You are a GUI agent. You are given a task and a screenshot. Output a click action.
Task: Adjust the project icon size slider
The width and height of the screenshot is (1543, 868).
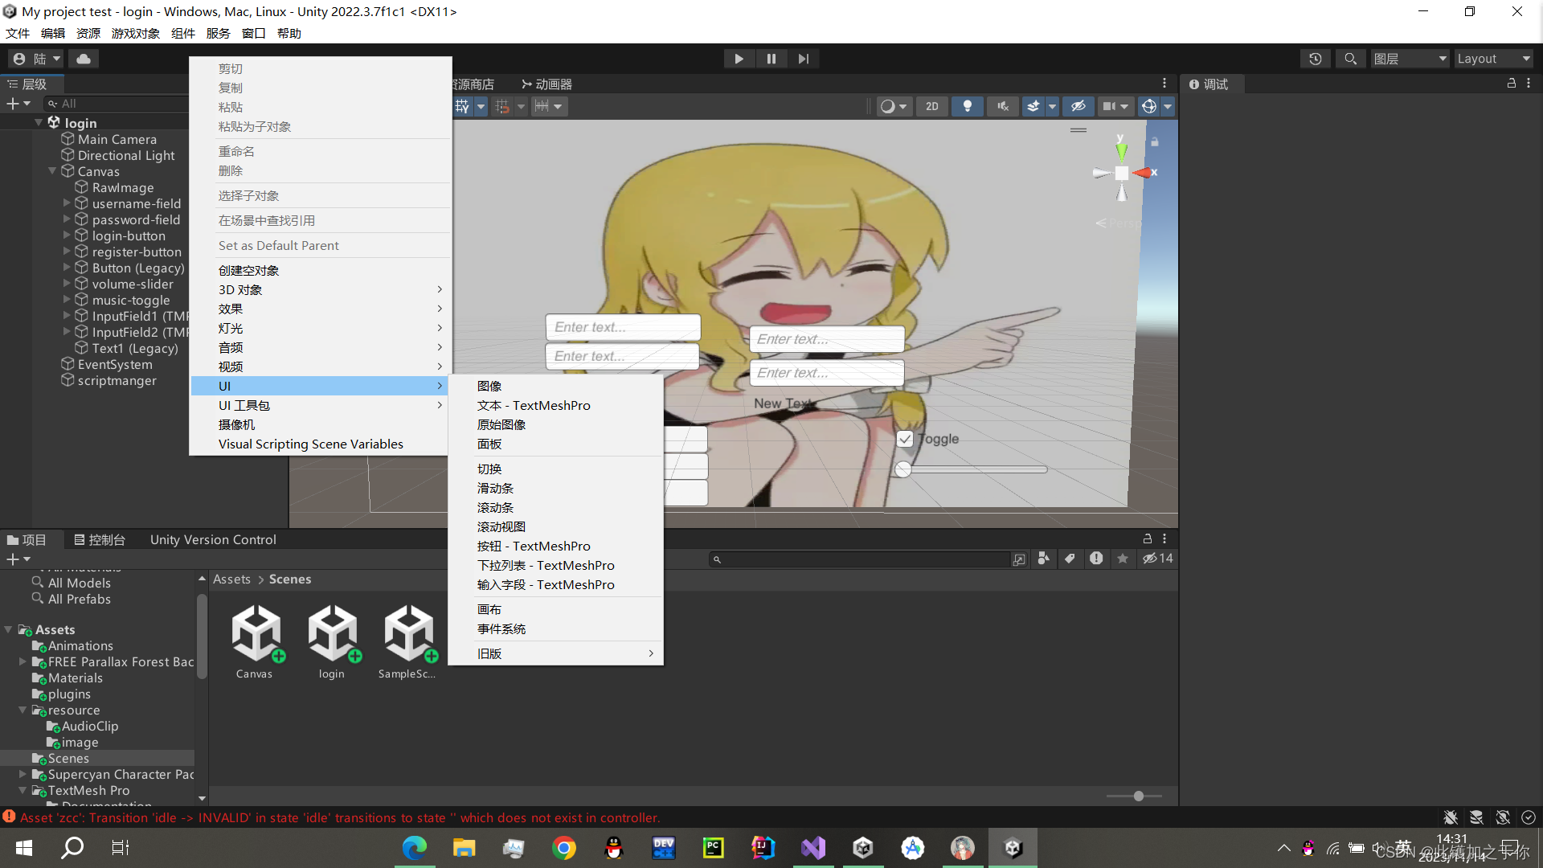(1138, 796)
